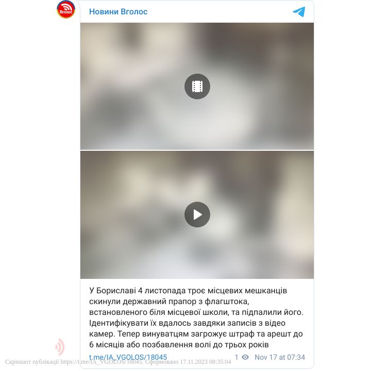Click the faded red sound-wave watermark logo
Screen dimensions: 371x371
click(x=60, y=347)
